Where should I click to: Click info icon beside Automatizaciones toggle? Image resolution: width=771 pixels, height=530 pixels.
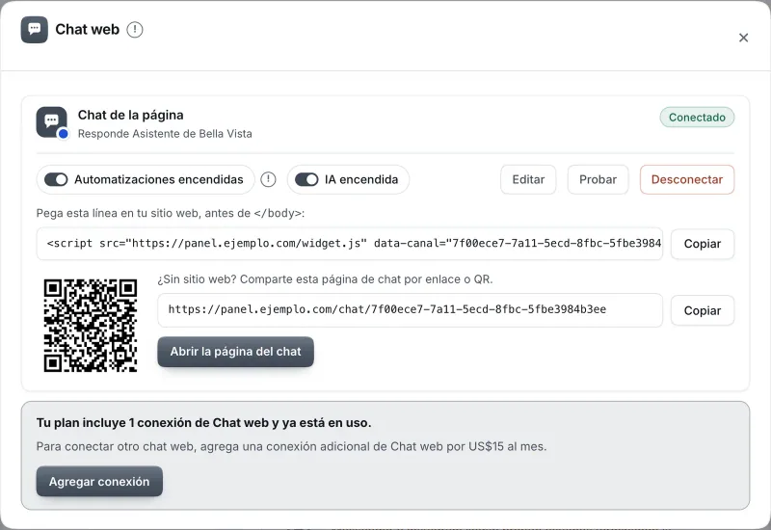(x=268, y=179)
